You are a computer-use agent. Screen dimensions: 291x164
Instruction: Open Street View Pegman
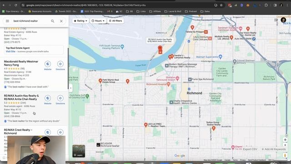pos(285,155)
